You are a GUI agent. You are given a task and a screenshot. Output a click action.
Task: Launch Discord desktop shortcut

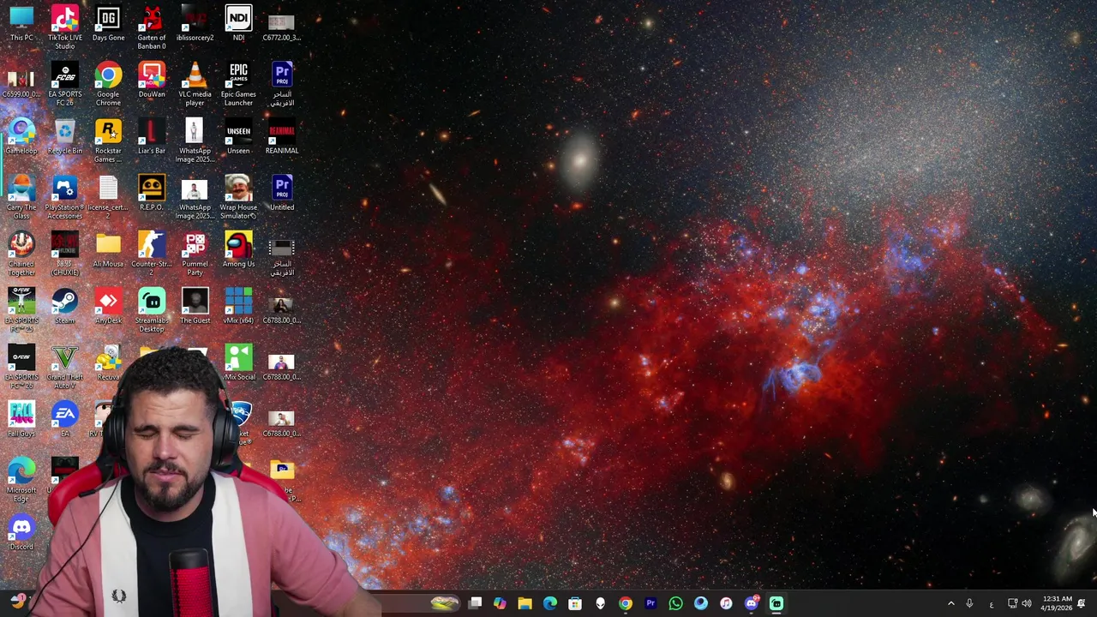pos(21,532)
